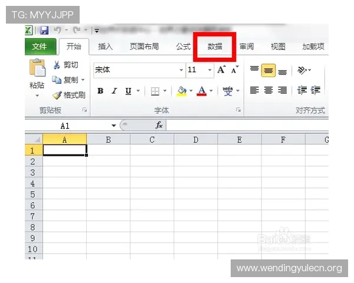This screenshot has height=283, width=354.
Task: Open the 视图 (View) tab
Action: 278,47
